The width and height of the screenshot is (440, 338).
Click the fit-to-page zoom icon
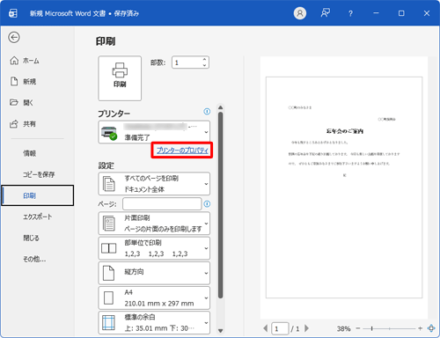tap(431, 328)
